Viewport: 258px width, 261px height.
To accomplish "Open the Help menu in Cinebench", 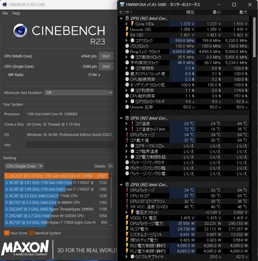I will (16, 13).
